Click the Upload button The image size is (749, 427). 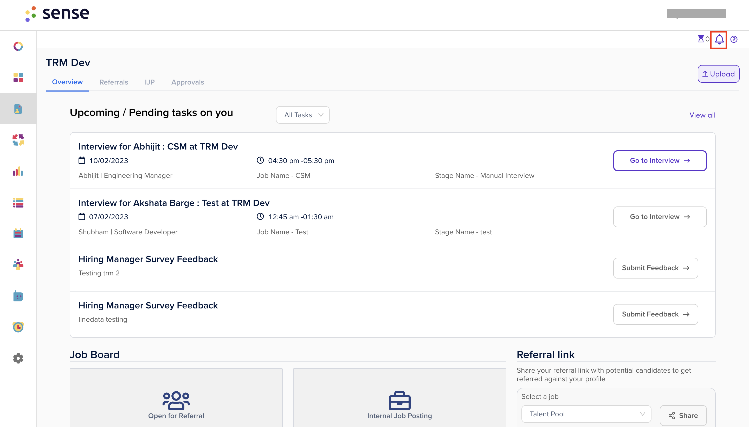click(x=719, y=74)
